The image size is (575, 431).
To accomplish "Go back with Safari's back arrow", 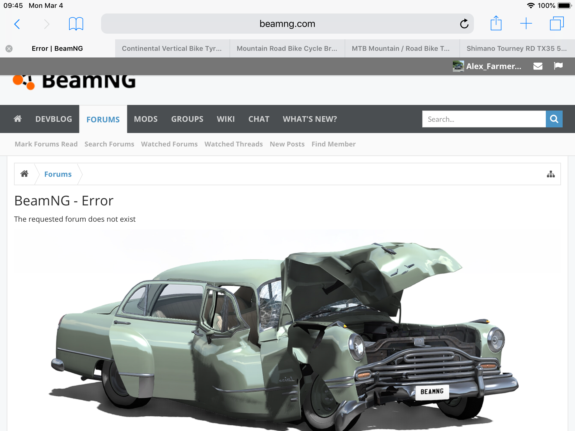I will point(17,24).
